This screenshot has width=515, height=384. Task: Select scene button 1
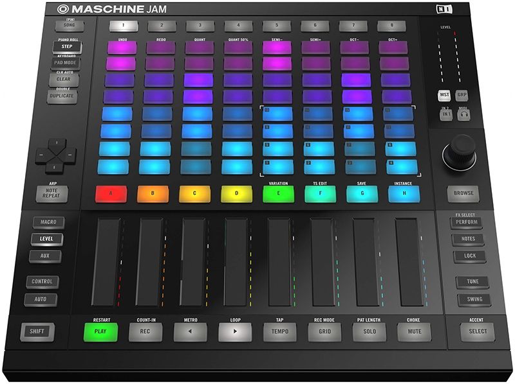pos(122,26)
